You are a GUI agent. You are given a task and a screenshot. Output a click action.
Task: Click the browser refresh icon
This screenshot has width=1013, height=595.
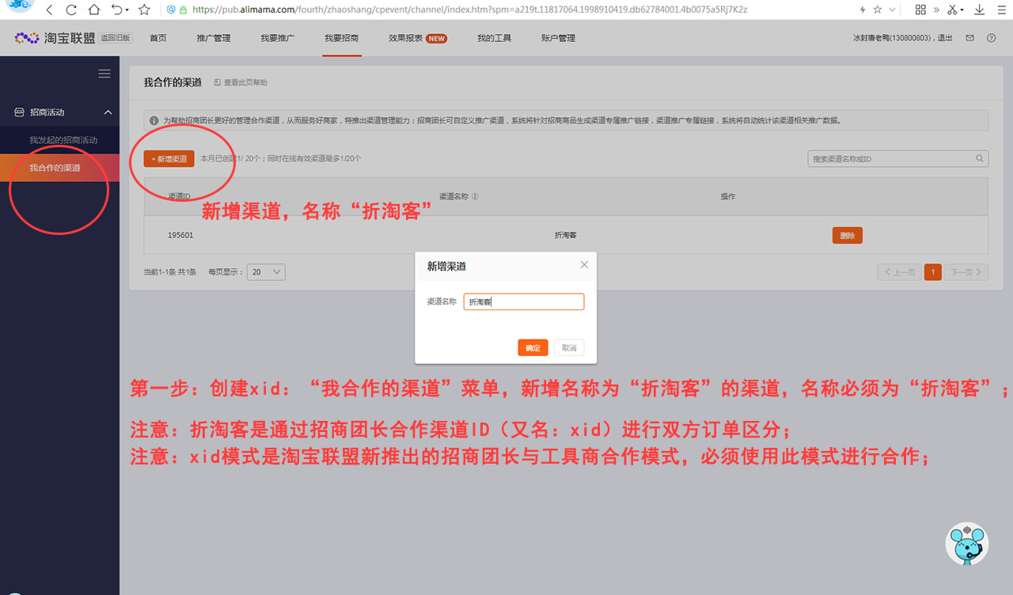(x=71, y=10)
